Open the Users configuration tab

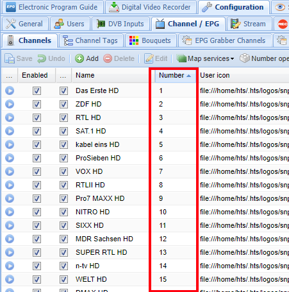click(x=70, y=24)
